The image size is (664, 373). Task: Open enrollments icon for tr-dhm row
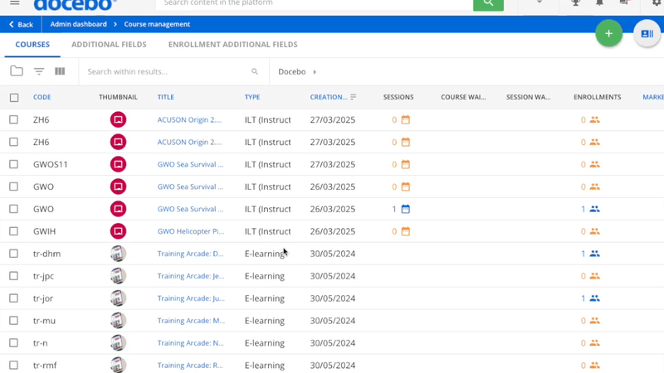pos(594,254)
